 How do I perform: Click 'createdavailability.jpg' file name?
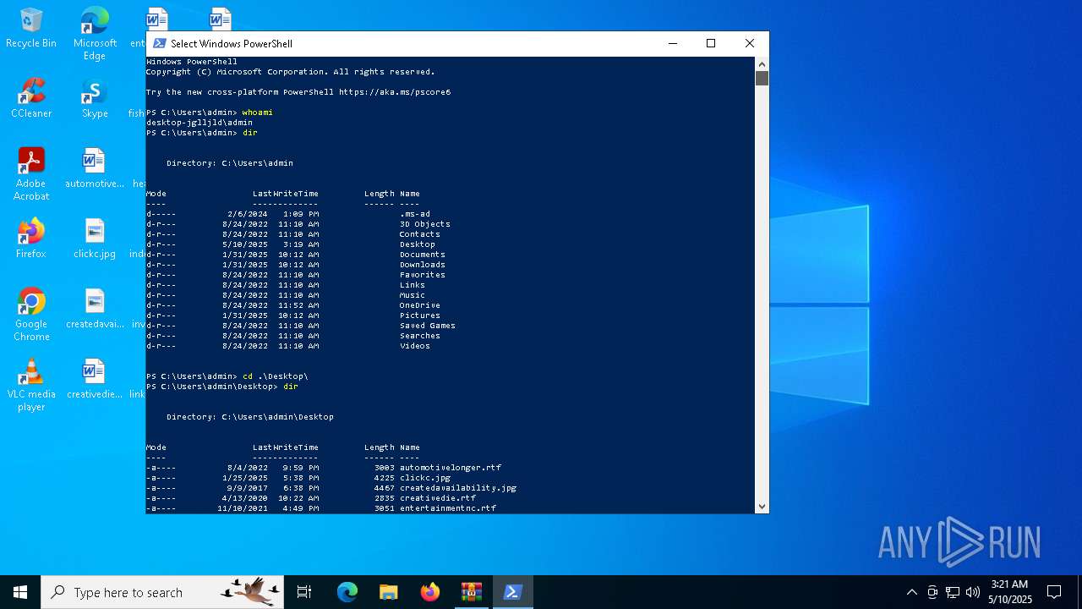click(458, 488)
